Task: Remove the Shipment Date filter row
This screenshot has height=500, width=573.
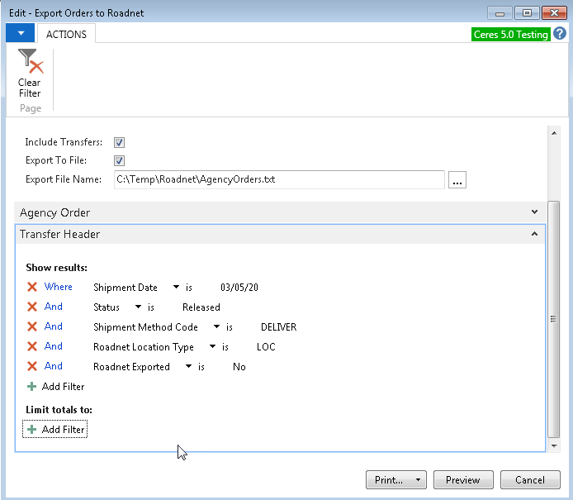Action: (x=32, y=287)
